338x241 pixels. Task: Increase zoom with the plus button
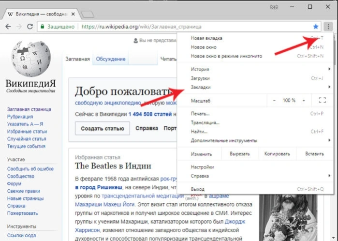point(304,101)
